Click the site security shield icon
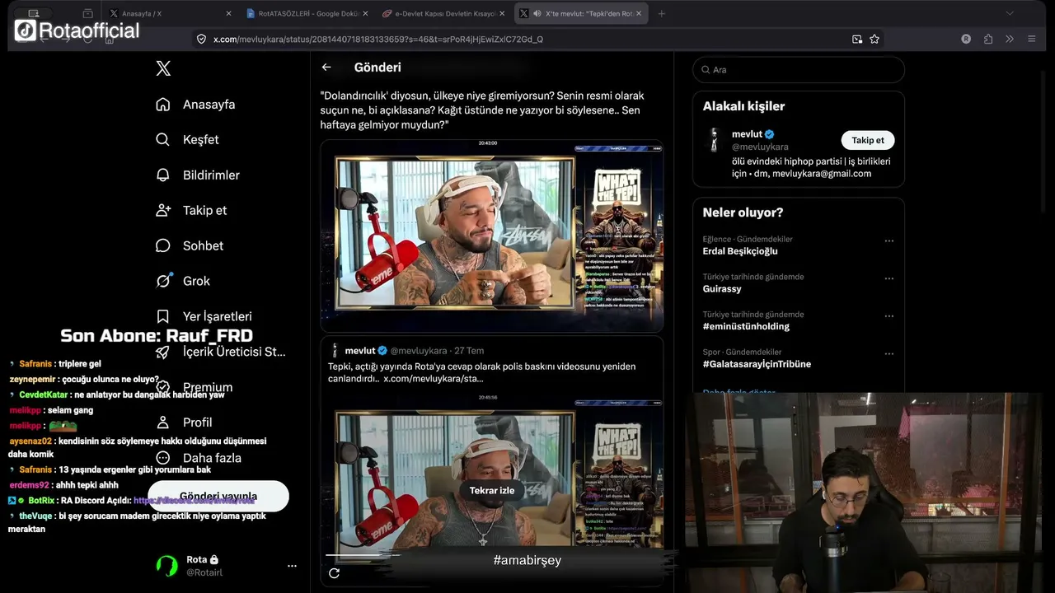This screenshot has height=593, width=1055. [x=201, y=39]
